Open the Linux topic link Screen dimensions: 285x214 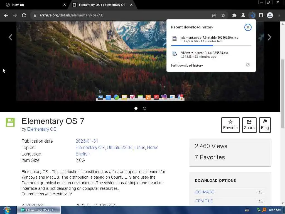coord(140,147)
